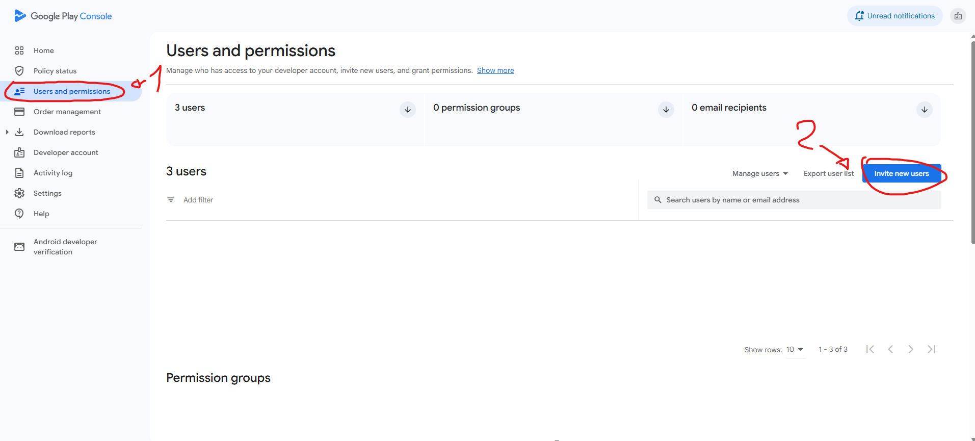The width and height of the screenshot is (975, 441).
Task: Click the Add filter lines icon
Action: click(171, 200)
